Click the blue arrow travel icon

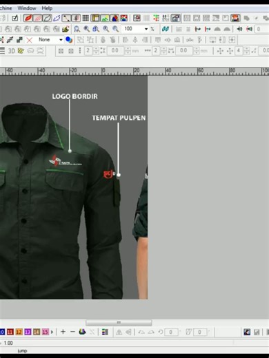(198, 29)
